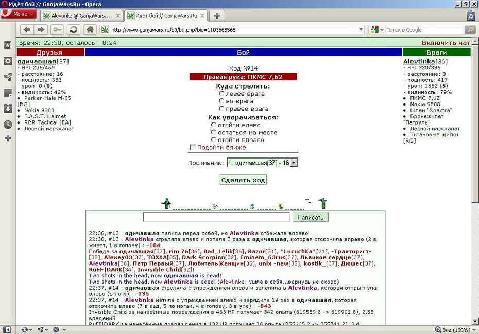Open Opera Unite icon in status bar

[41, 330]
